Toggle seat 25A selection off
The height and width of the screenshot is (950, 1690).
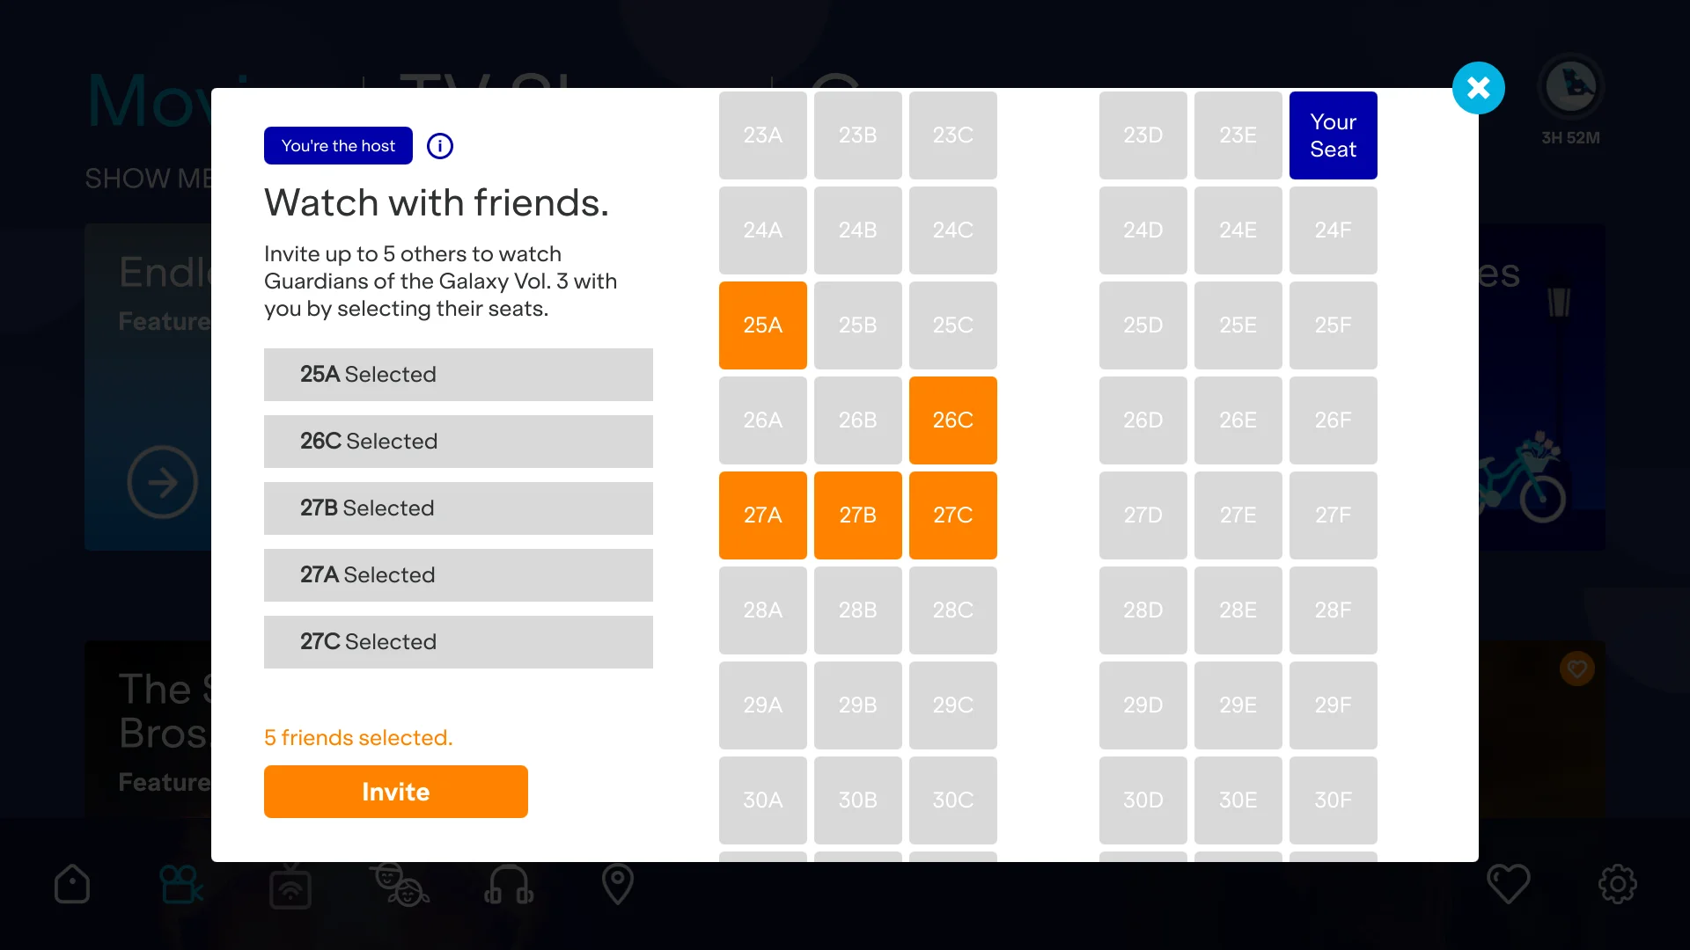click(762, 325)
